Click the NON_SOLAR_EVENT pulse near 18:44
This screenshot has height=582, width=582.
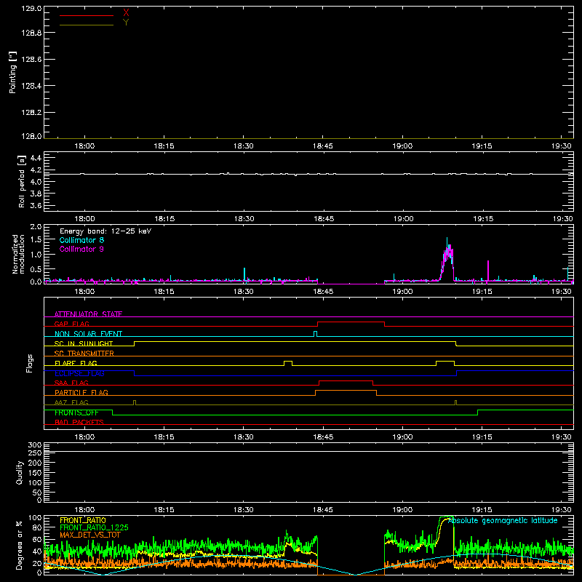tap(316, 334)
